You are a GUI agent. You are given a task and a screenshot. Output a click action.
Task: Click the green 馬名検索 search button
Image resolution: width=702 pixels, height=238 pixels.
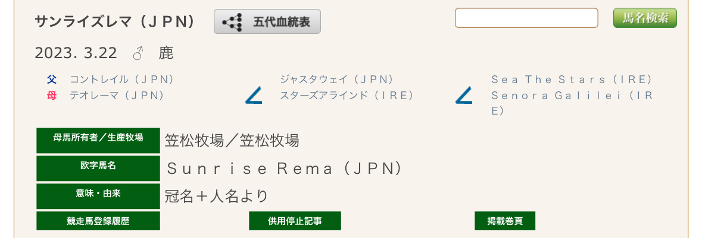(x=645, y=18)
